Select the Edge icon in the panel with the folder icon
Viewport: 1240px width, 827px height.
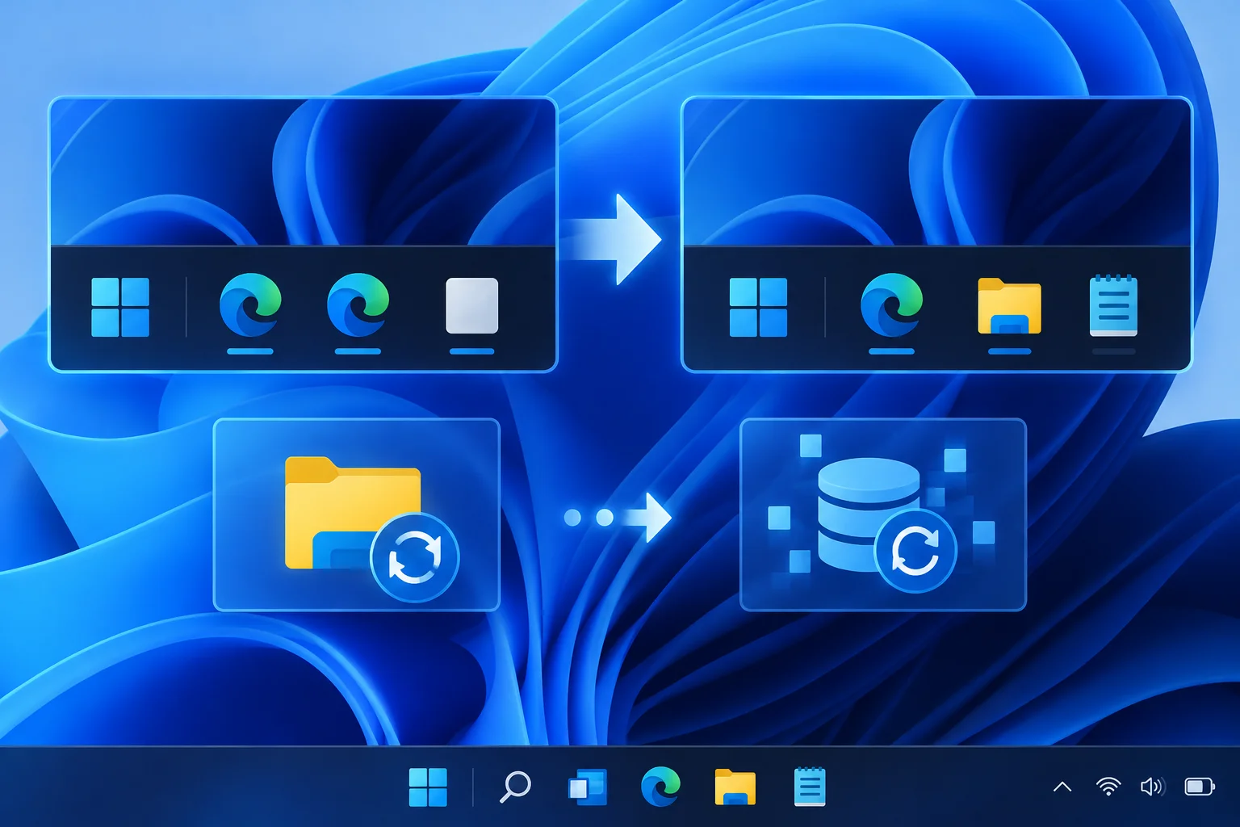coord(891,304)
